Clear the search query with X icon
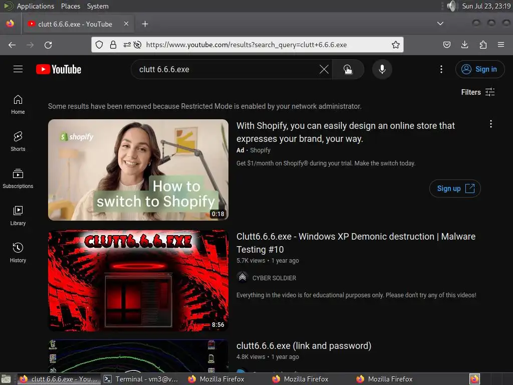The height and width of the screenshot is (385, 513). (324, 69)
